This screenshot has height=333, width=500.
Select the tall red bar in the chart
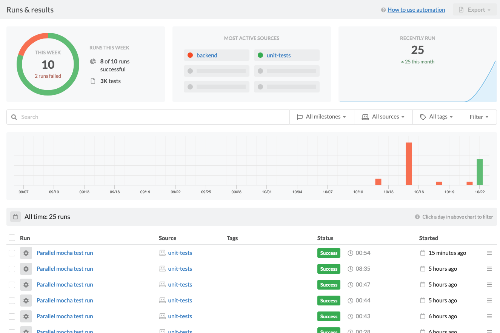[x=409, y=163]
